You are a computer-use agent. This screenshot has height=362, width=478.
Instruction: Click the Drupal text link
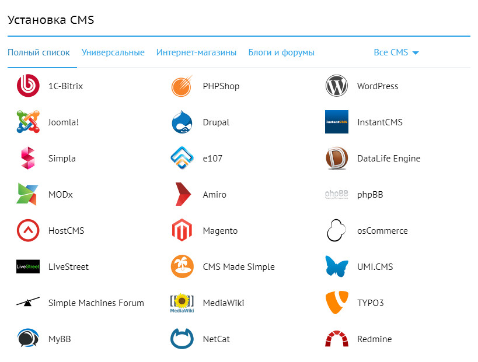(x=216, y=122)
